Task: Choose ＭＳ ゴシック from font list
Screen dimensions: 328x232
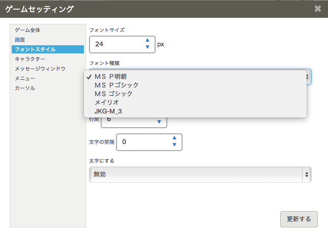Action: coord(113,94)
